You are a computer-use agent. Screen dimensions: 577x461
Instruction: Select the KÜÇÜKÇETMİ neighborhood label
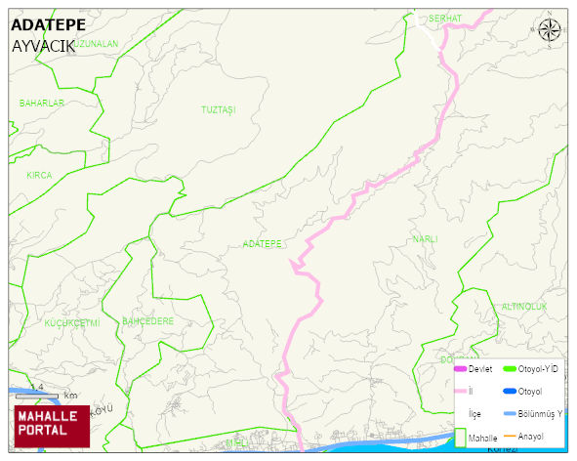tap(72, 323)
